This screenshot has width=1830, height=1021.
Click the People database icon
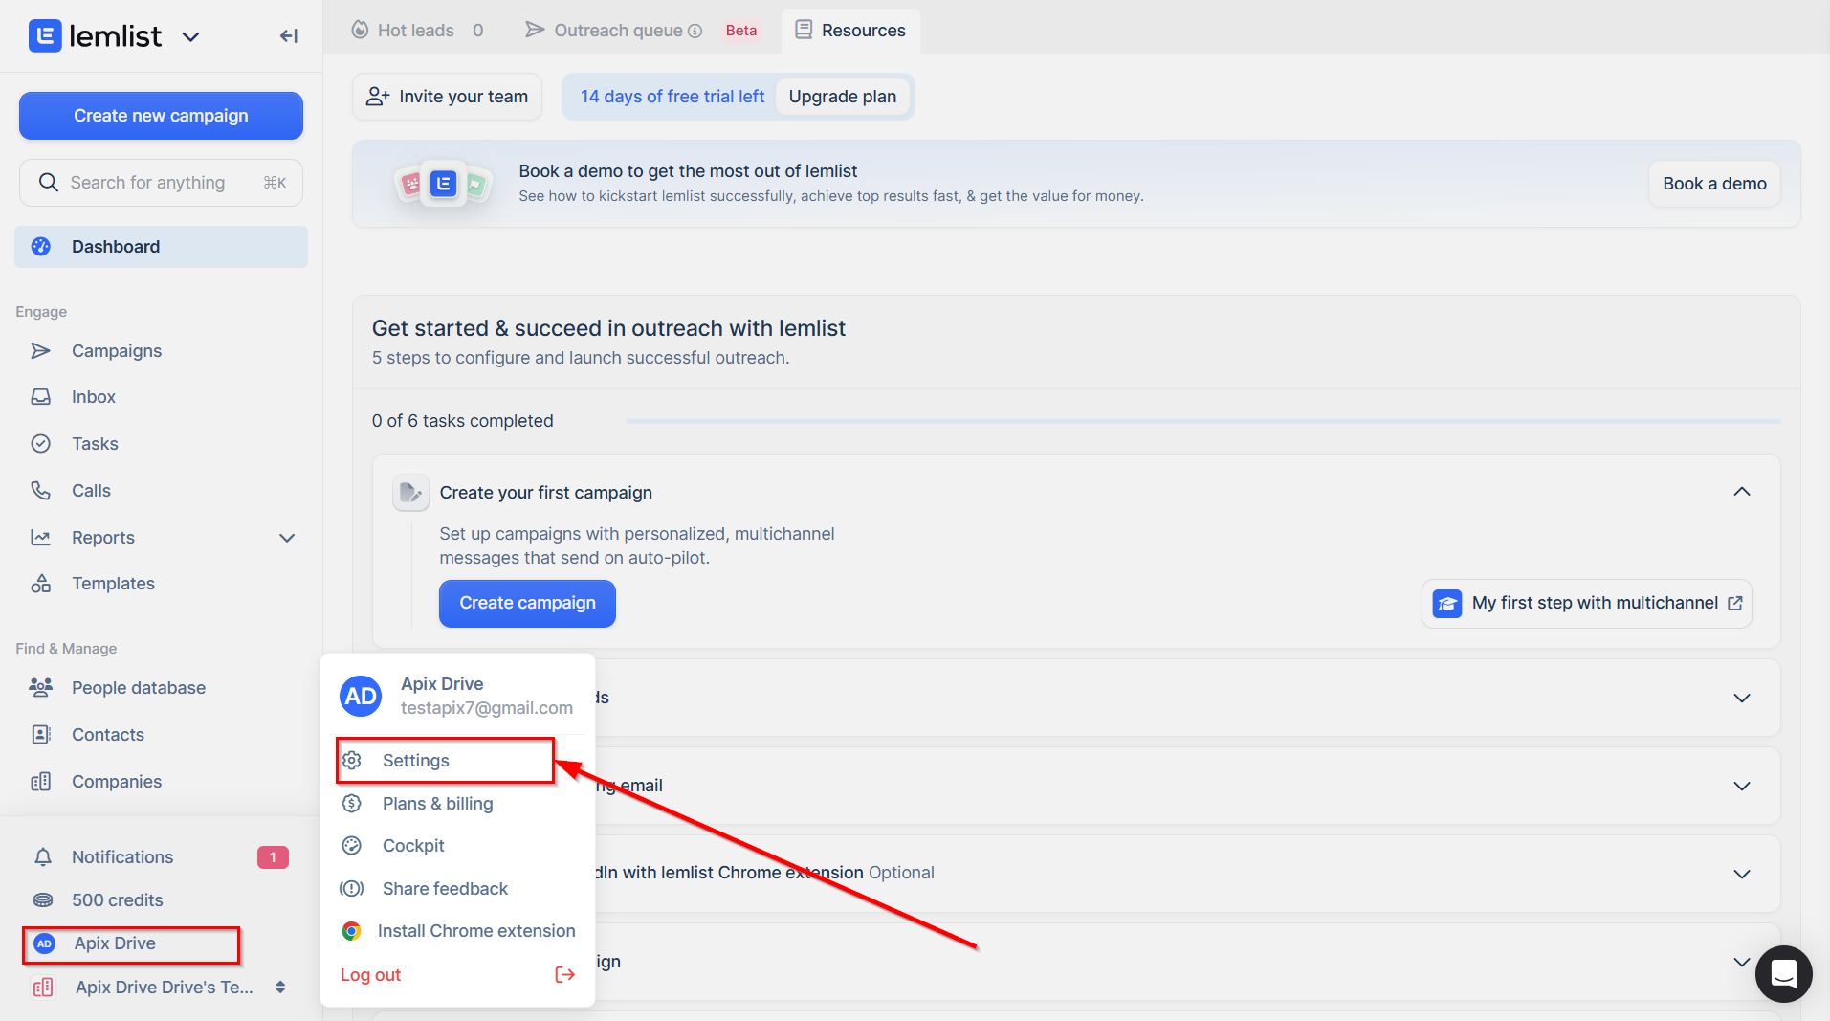tap(40, 688)
